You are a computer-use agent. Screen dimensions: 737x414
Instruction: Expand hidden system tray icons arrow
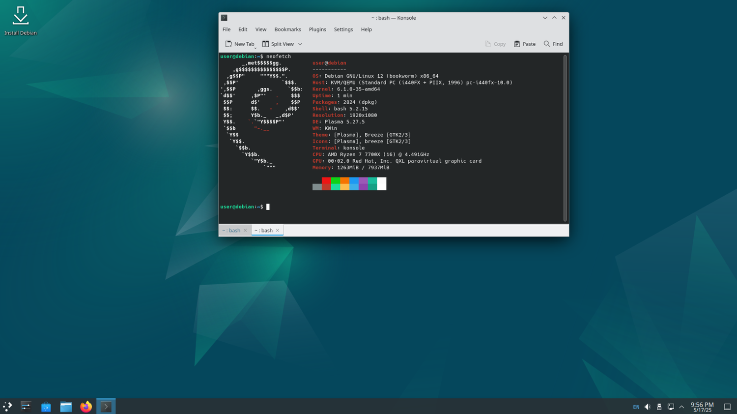tap(681, 407)
